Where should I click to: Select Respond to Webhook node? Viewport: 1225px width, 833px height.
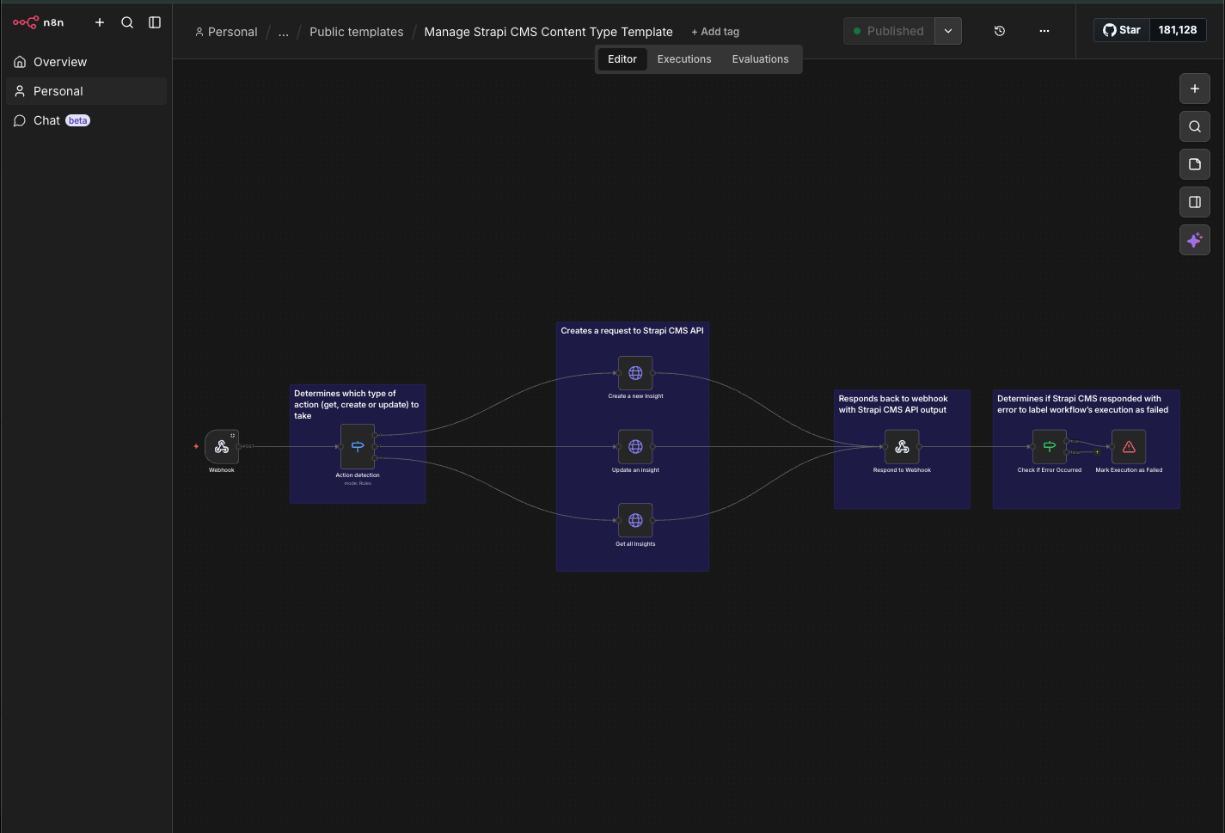coord(902,447)
